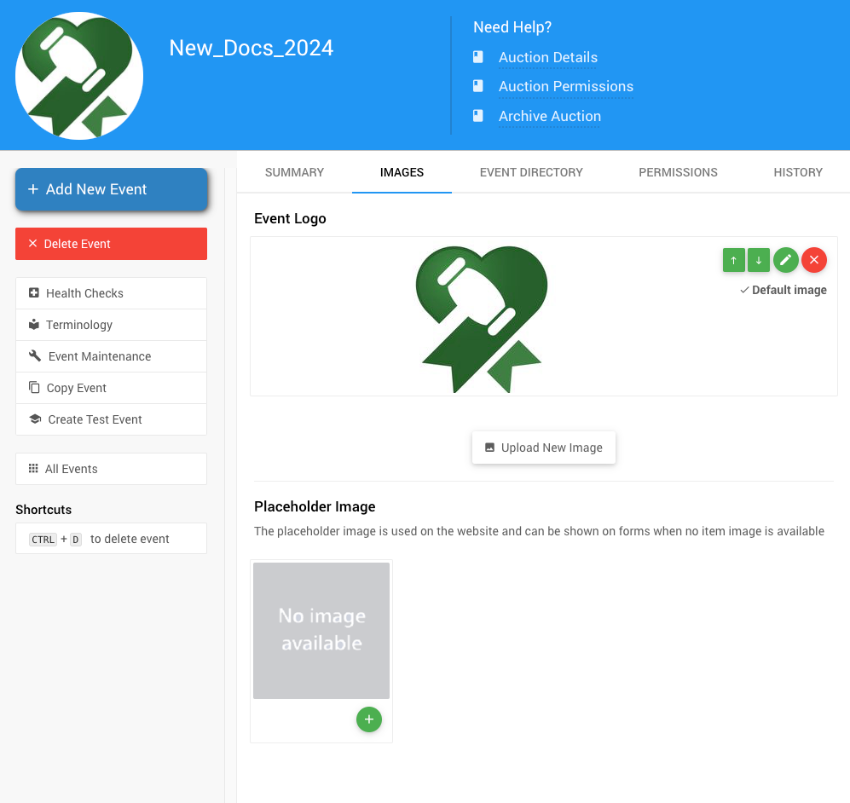The width and height of the screenshot is (850, 803).
Task: Open the Auction Permissions help link
Action: click(565, 87)
